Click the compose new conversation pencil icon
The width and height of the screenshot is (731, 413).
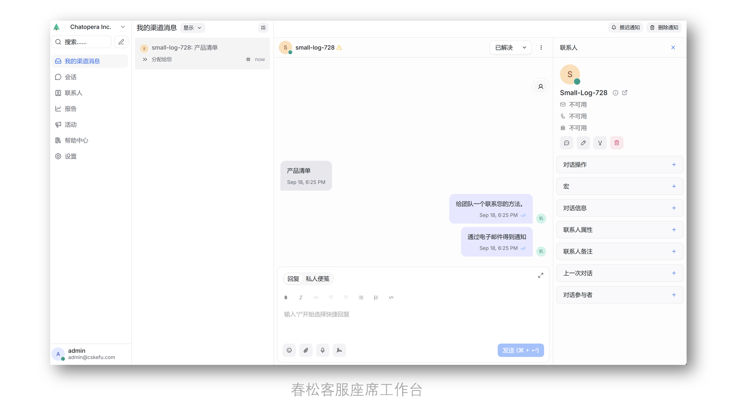121,42
